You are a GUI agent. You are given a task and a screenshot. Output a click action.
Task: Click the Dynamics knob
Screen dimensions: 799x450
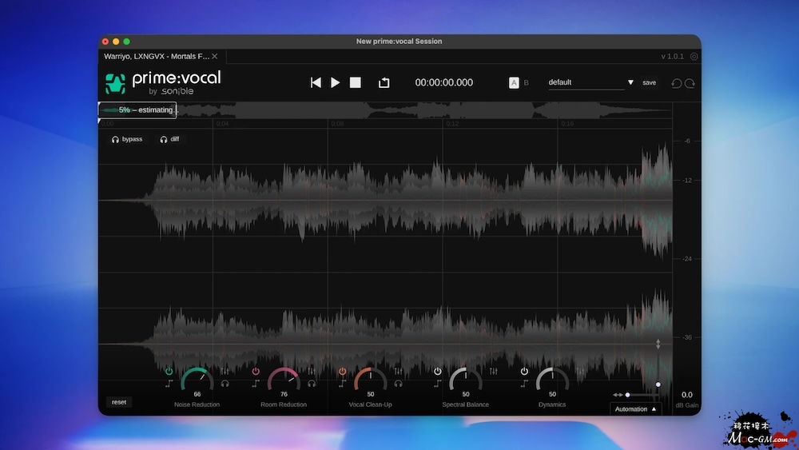[x=552, y=379]
